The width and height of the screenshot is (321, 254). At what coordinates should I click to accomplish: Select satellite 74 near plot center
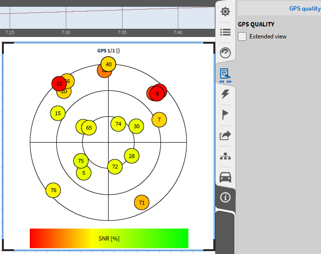118,124
